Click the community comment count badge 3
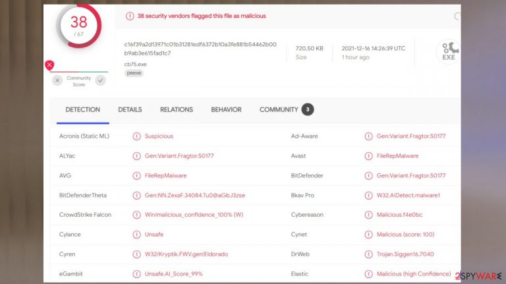The width and height of the screenshot is (506, 284). pos(308,109)
